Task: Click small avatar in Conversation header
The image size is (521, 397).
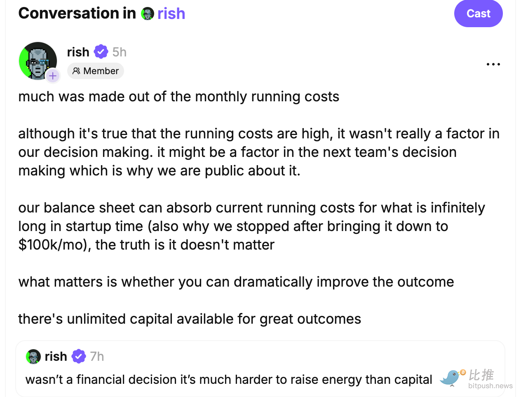Action: (147, 14)
